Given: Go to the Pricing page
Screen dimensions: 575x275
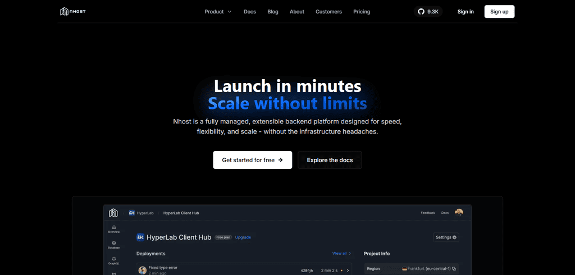Looking at the screenshot, I should click(x=362, y=12).
